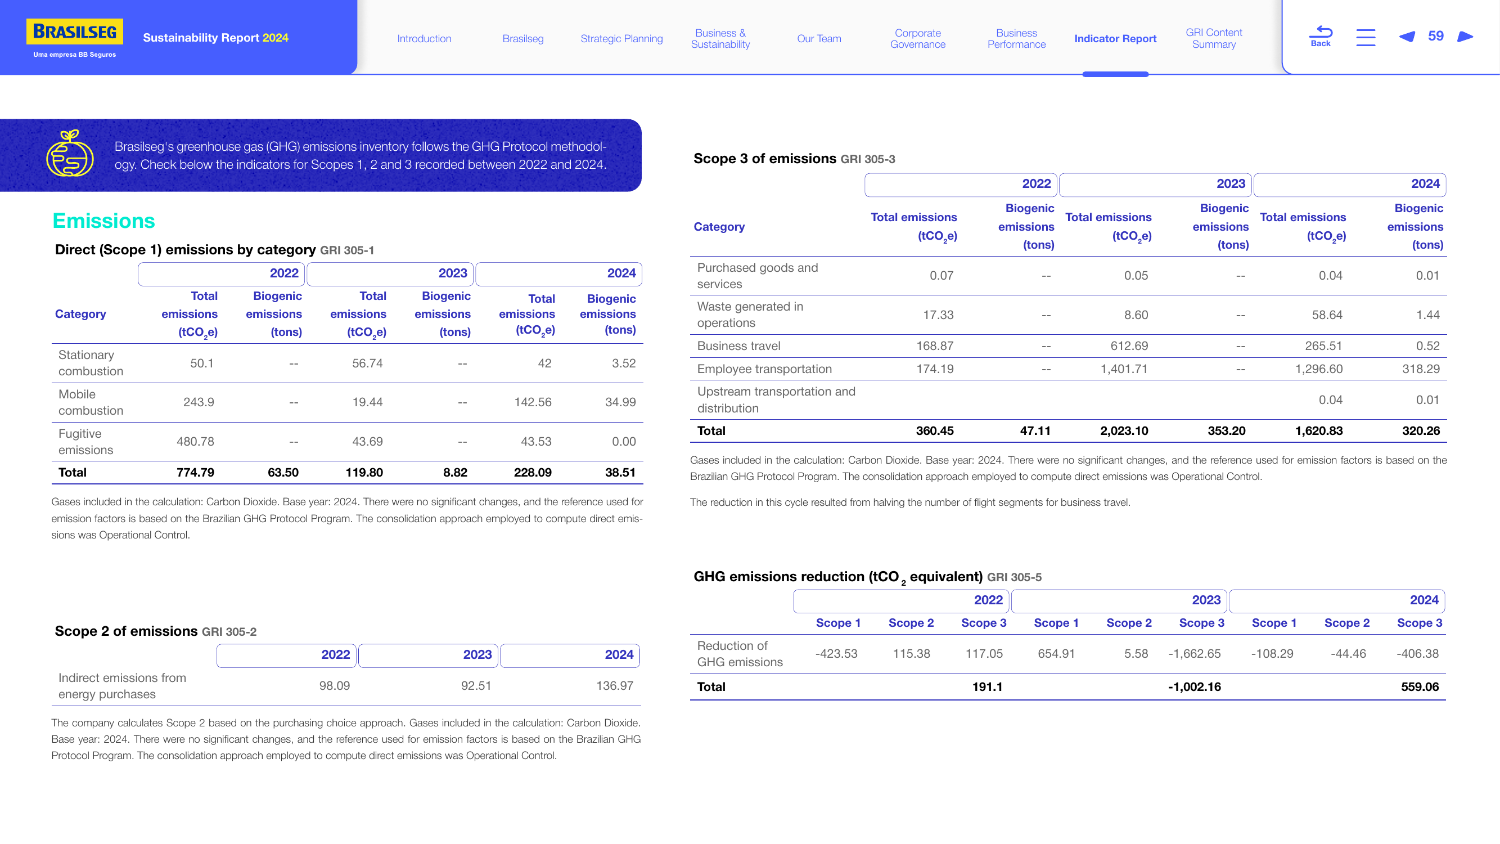The image size is (1500, 844).
Task: Click 2022 header in Scope 1 table
Action: tap(221, 274)
